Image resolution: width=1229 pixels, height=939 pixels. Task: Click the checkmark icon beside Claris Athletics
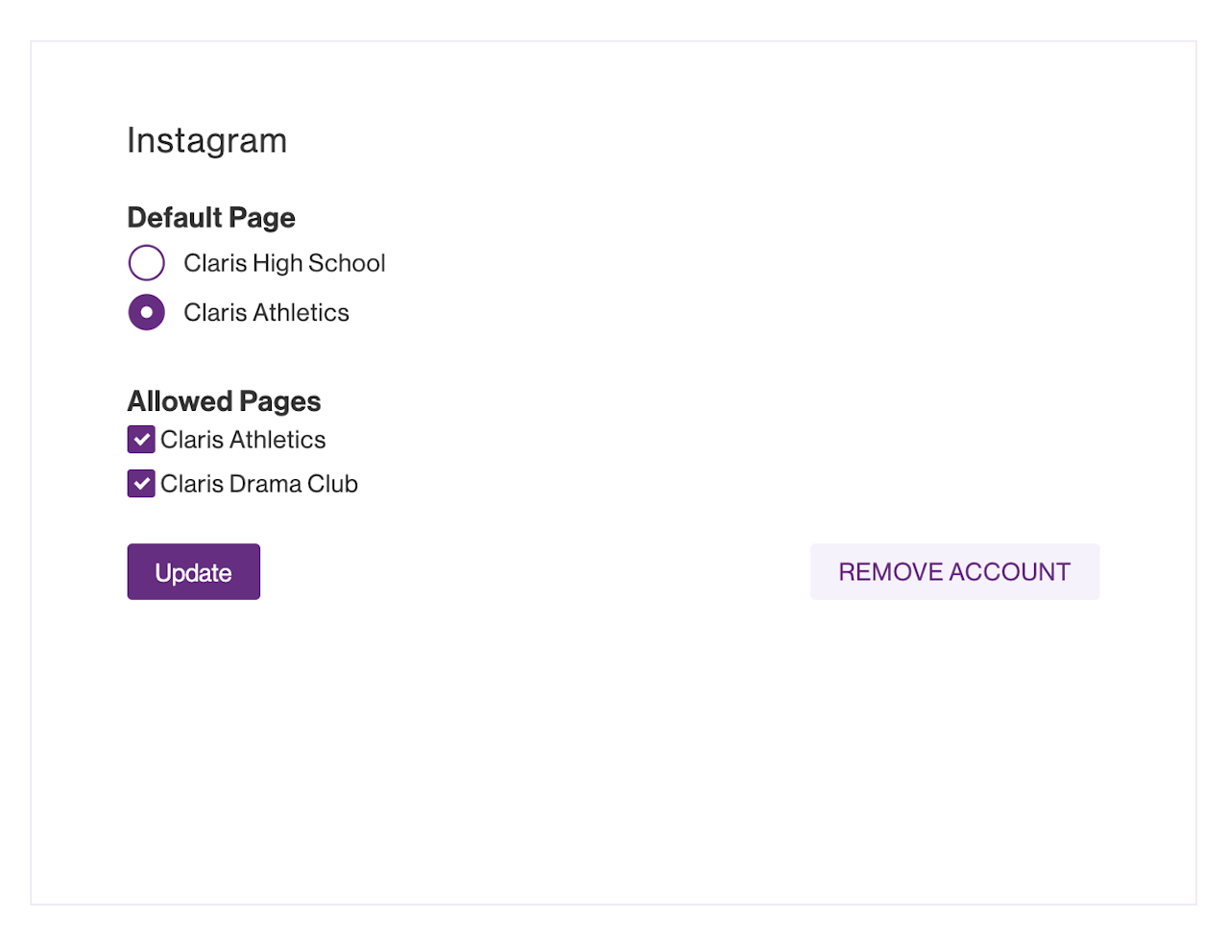[141, 440]
